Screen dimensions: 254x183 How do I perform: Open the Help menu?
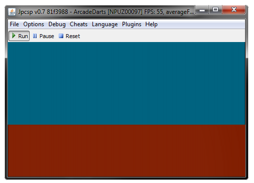(x=151, y=24)
